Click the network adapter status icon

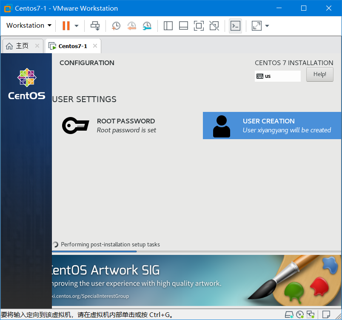point(311,314)
